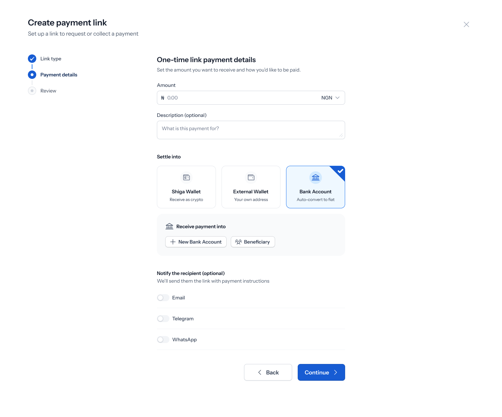This screenshot has width=502, height=417.
Task: Click the description textarea resize handle
Action: click(x=341, y=135)
